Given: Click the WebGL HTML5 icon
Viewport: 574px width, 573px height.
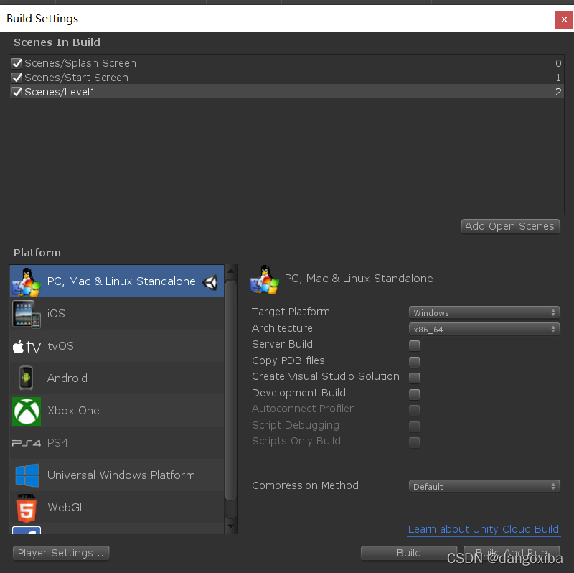Looking at the screenshot, I should tap(27, 508).
